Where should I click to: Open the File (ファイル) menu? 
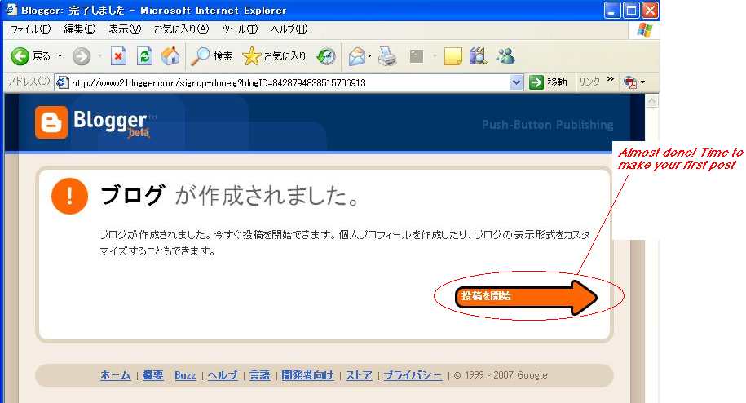pos(31,29)
